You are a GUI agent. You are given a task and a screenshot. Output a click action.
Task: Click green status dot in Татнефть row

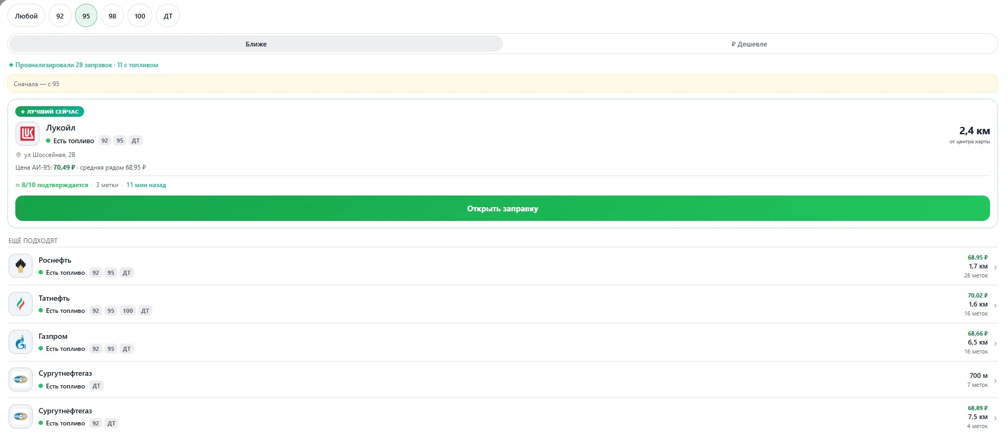click(x=41, y=311)
